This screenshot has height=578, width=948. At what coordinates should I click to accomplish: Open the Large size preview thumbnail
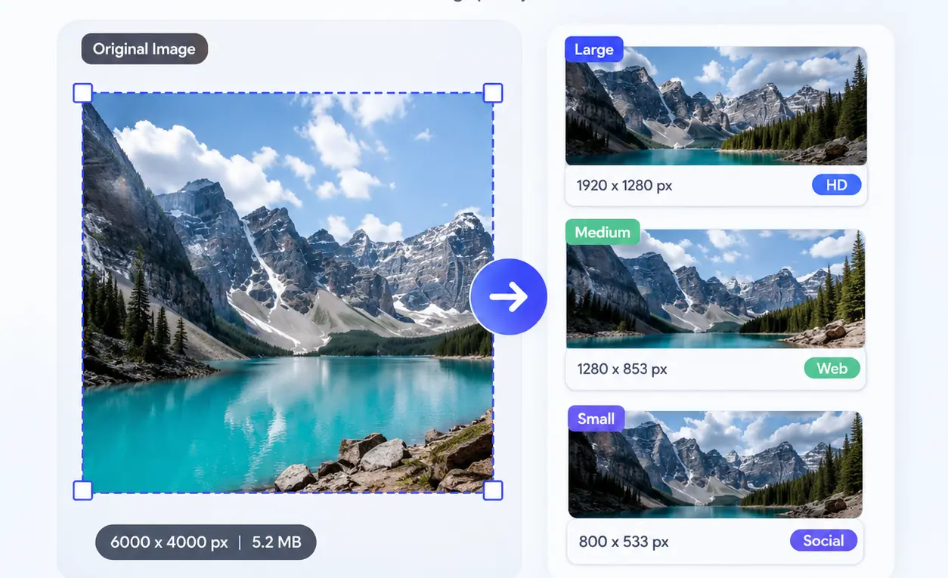(x=716, y=106)
